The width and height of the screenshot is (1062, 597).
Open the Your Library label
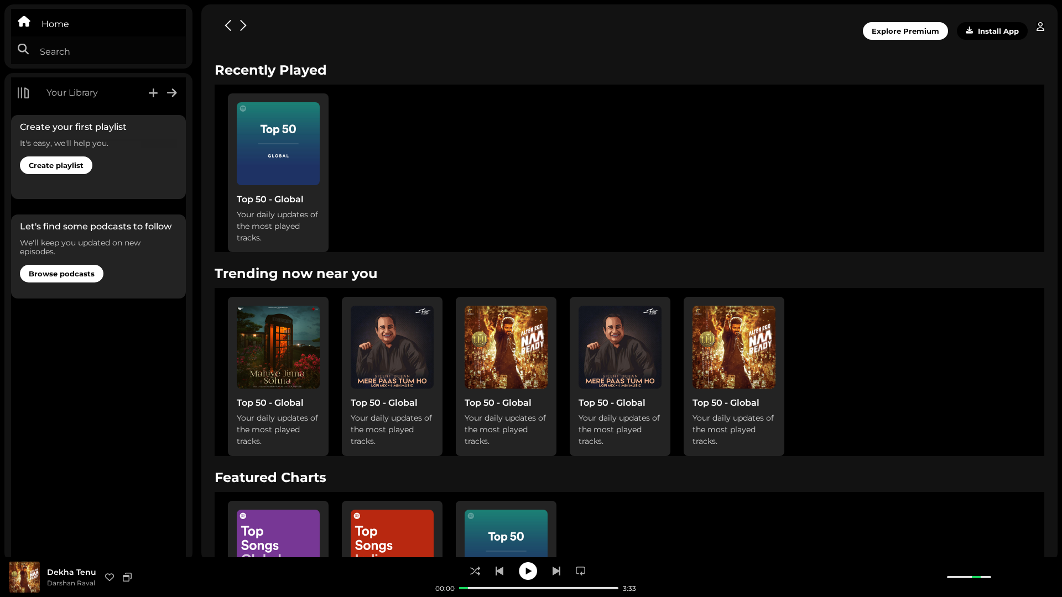tap(72, 93)
